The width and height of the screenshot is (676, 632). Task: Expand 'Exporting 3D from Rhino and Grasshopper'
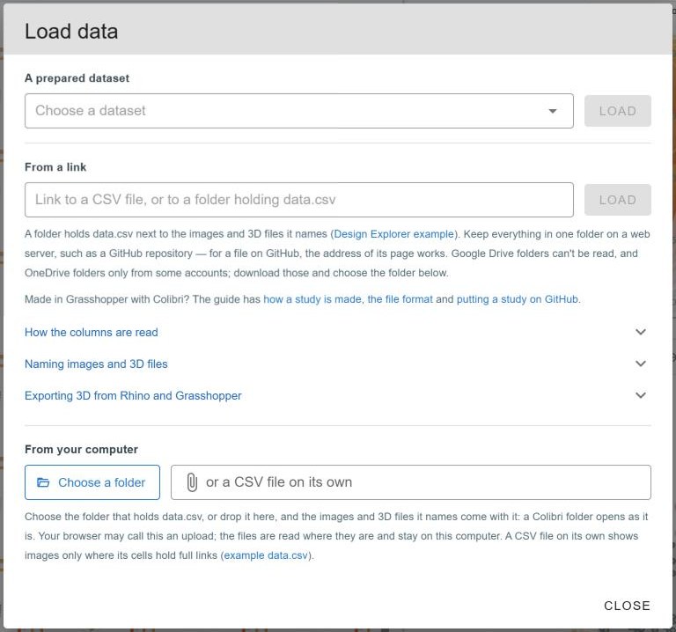338,395
